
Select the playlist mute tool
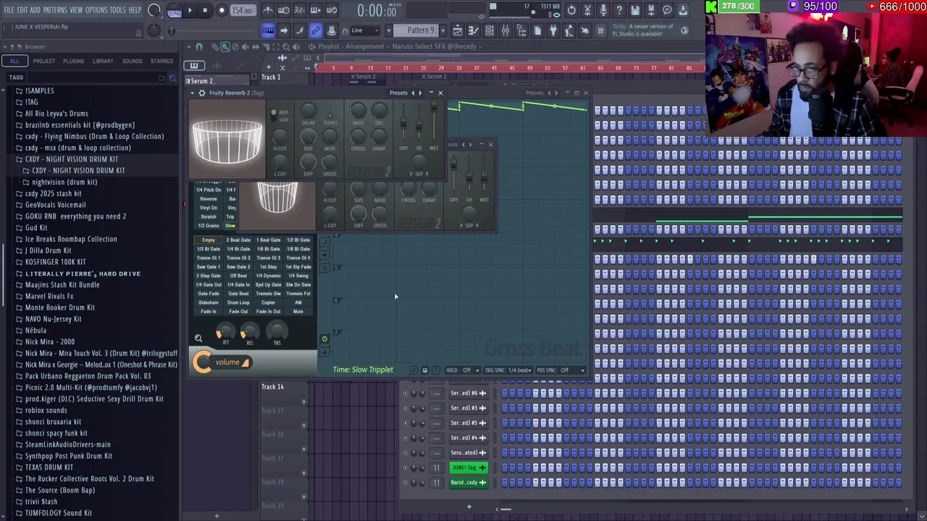(245, 47)
